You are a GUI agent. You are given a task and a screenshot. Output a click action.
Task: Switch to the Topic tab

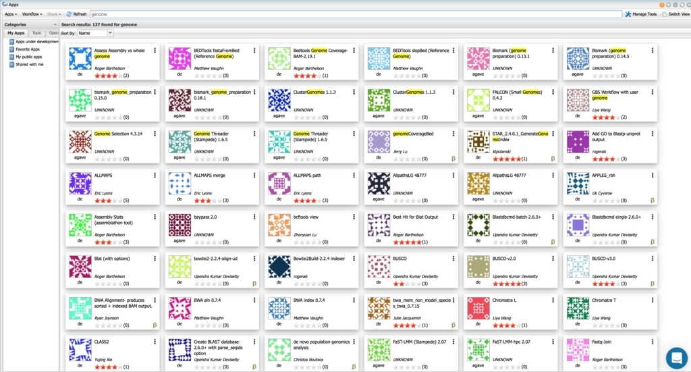coord(37,33)
